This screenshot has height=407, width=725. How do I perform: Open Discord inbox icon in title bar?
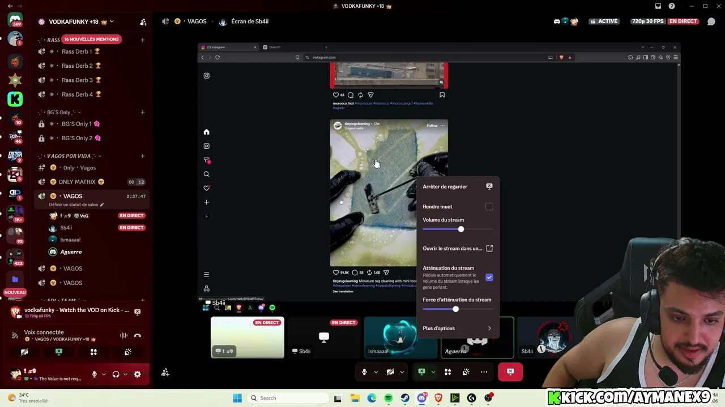[658, 6]
